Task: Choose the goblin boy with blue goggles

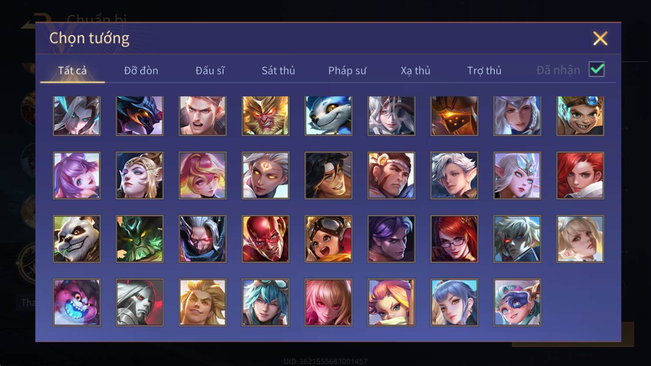Action: 580,116
